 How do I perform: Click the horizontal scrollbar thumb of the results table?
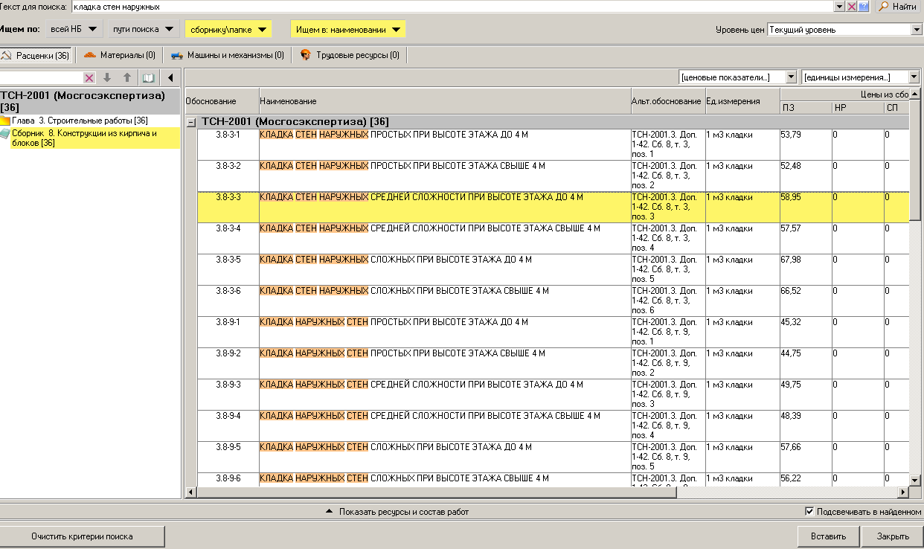tap(436, 492)
